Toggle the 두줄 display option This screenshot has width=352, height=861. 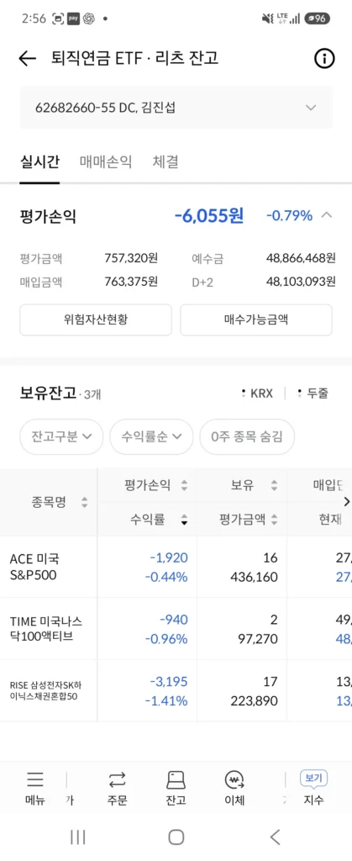pyautogui.click(x=313, y=394)
